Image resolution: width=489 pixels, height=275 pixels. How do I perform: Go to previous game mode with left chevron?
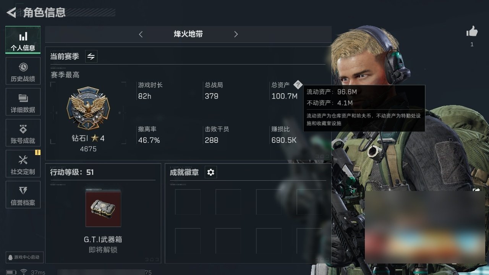point(141,34)
